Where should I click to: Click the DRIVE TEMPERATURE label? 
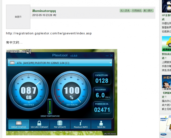click(50, 116)
